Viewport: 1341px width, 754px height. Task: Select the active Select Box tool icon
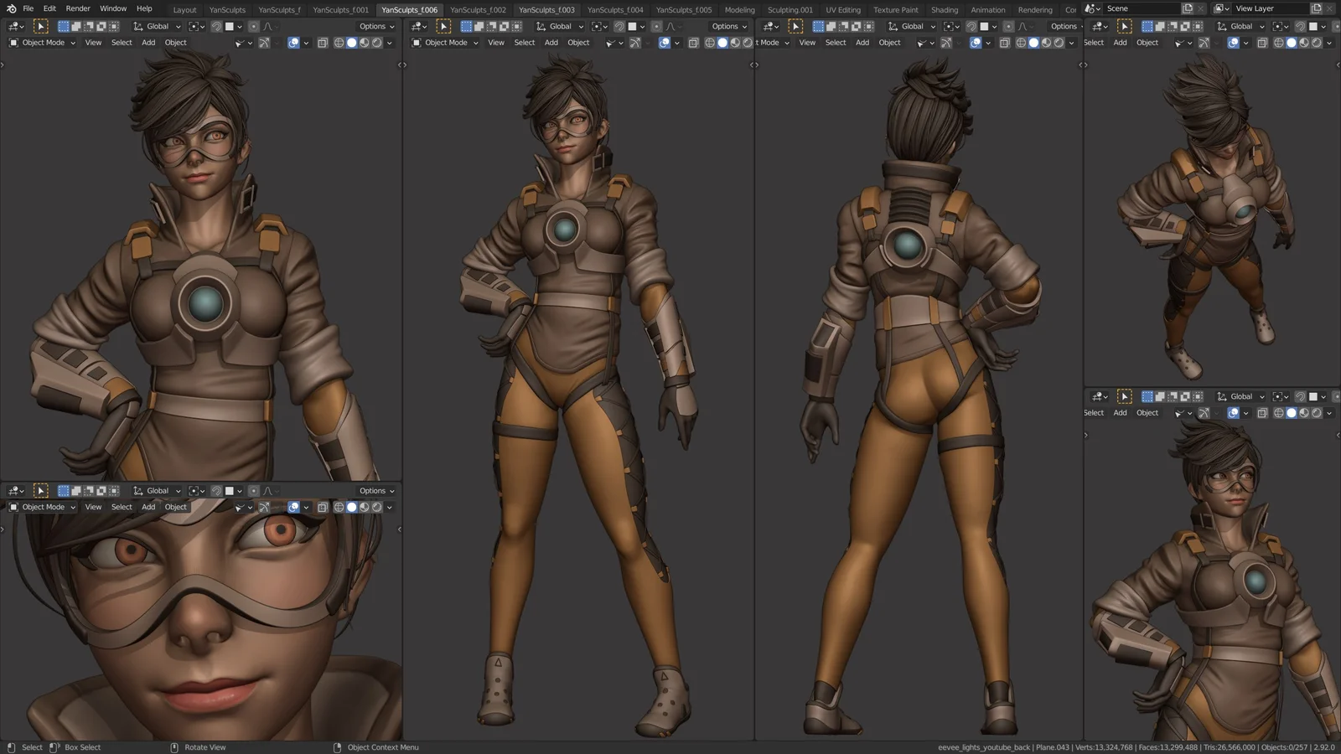click(40, 26)
